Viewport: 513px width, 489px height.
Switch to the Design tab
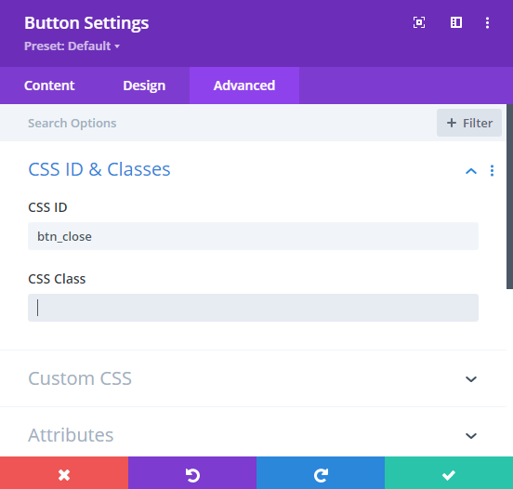(144, 86)
